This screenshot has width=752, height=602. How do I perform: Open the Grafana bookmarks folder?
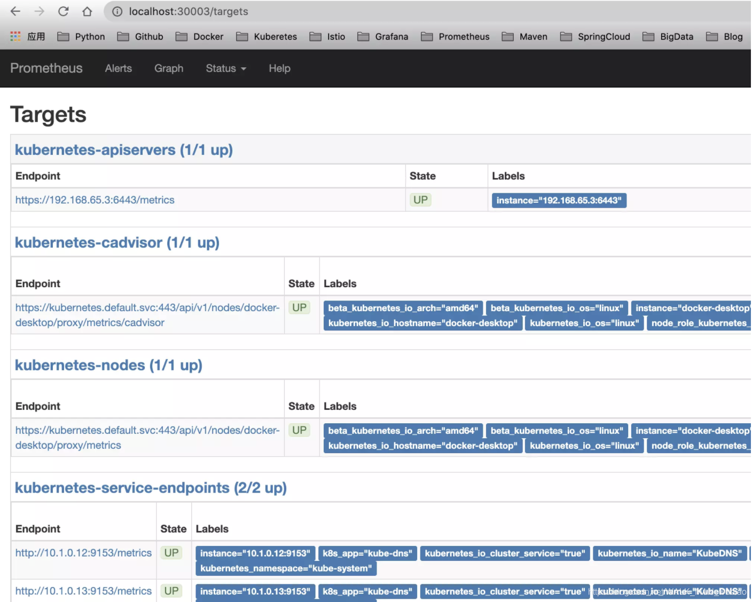coord(383,36)
